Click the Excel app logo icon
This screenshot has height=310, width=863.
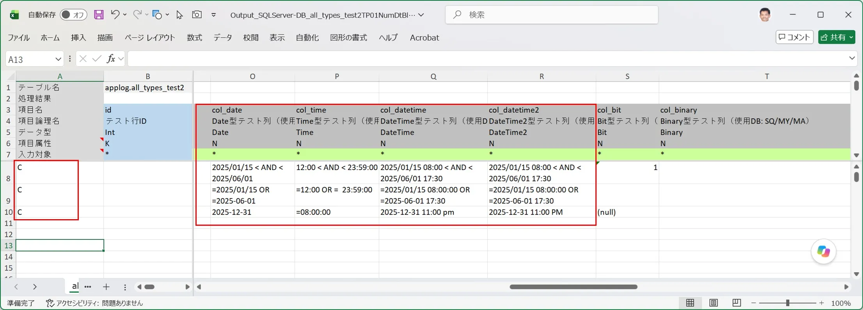(14, 15)
